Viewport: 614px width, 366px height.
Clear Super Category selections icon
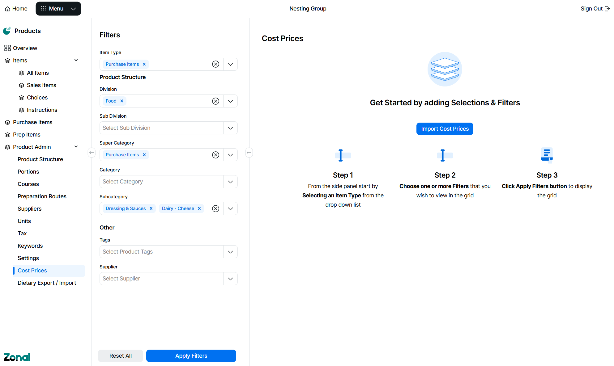click(215, 155)
